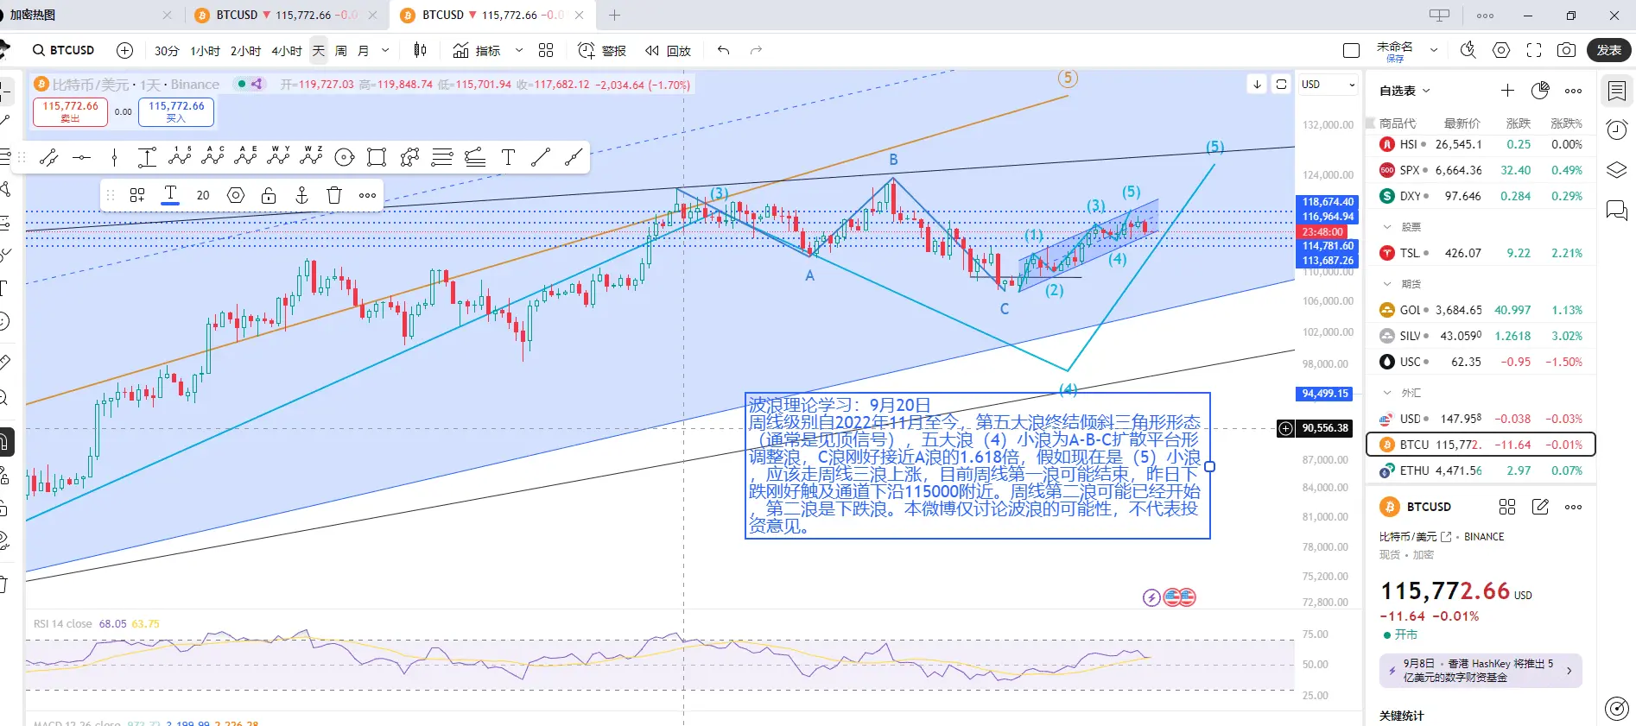Image resolution: width=1636 pixels, height=726 pixels.
Task: Click the compare/add symbol plus icon
Action: click(x=124, y=50)
